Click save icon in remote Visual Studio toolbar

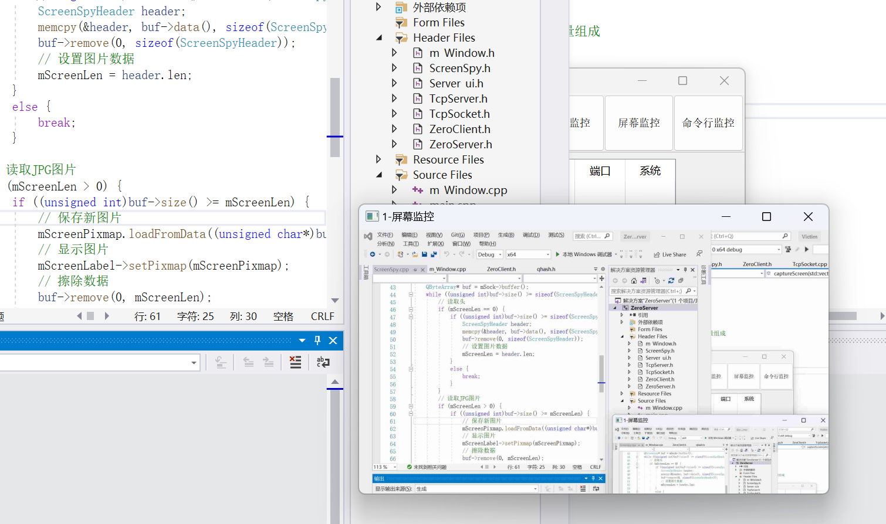coord(424,254)
